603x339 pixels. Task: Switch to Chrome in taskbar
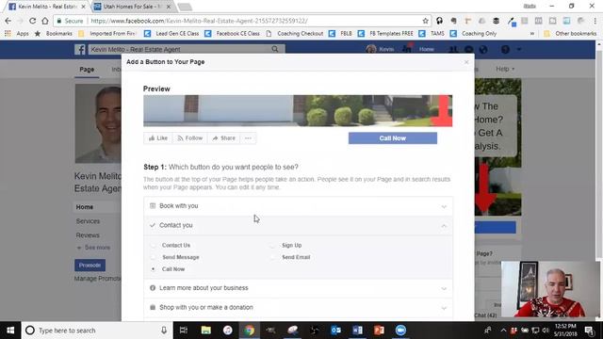coord(249,331)
